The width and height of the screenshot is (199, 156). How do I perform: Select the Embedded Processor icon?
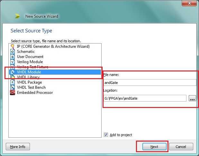(13, 93)
